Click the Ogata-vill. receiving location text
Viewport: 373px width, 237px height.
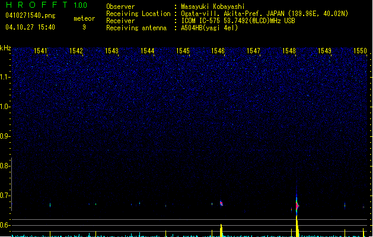[264, 14]
